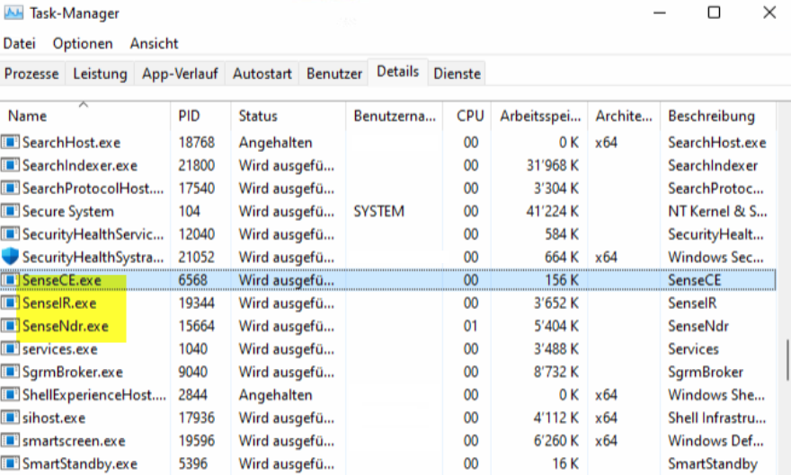791x475 pixels.
Task: Minimize the Task-Manager window
Action: click(x=660, y=12)
